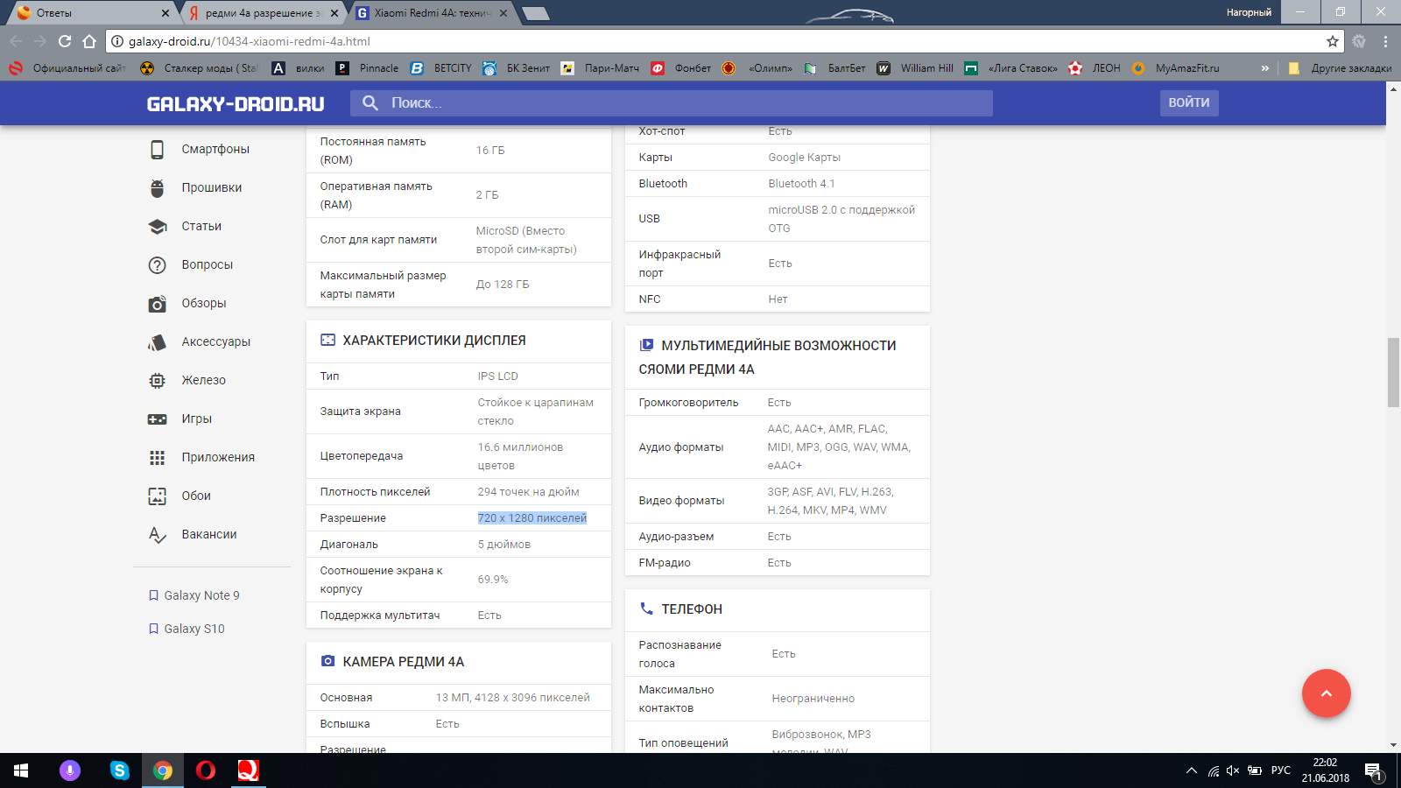Open the Opera browser from the taskbar
The height and width of the screenshot is (788, 1401).
click(206, 770)
